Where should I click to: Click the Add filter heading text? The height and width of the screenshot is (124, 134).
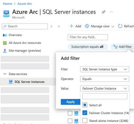coord(70,58)
